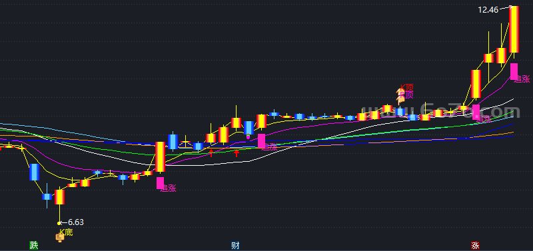This screenshot has height=251, width=533.
Task: Click the 6.63 low price label
Action: pos(76,222)
